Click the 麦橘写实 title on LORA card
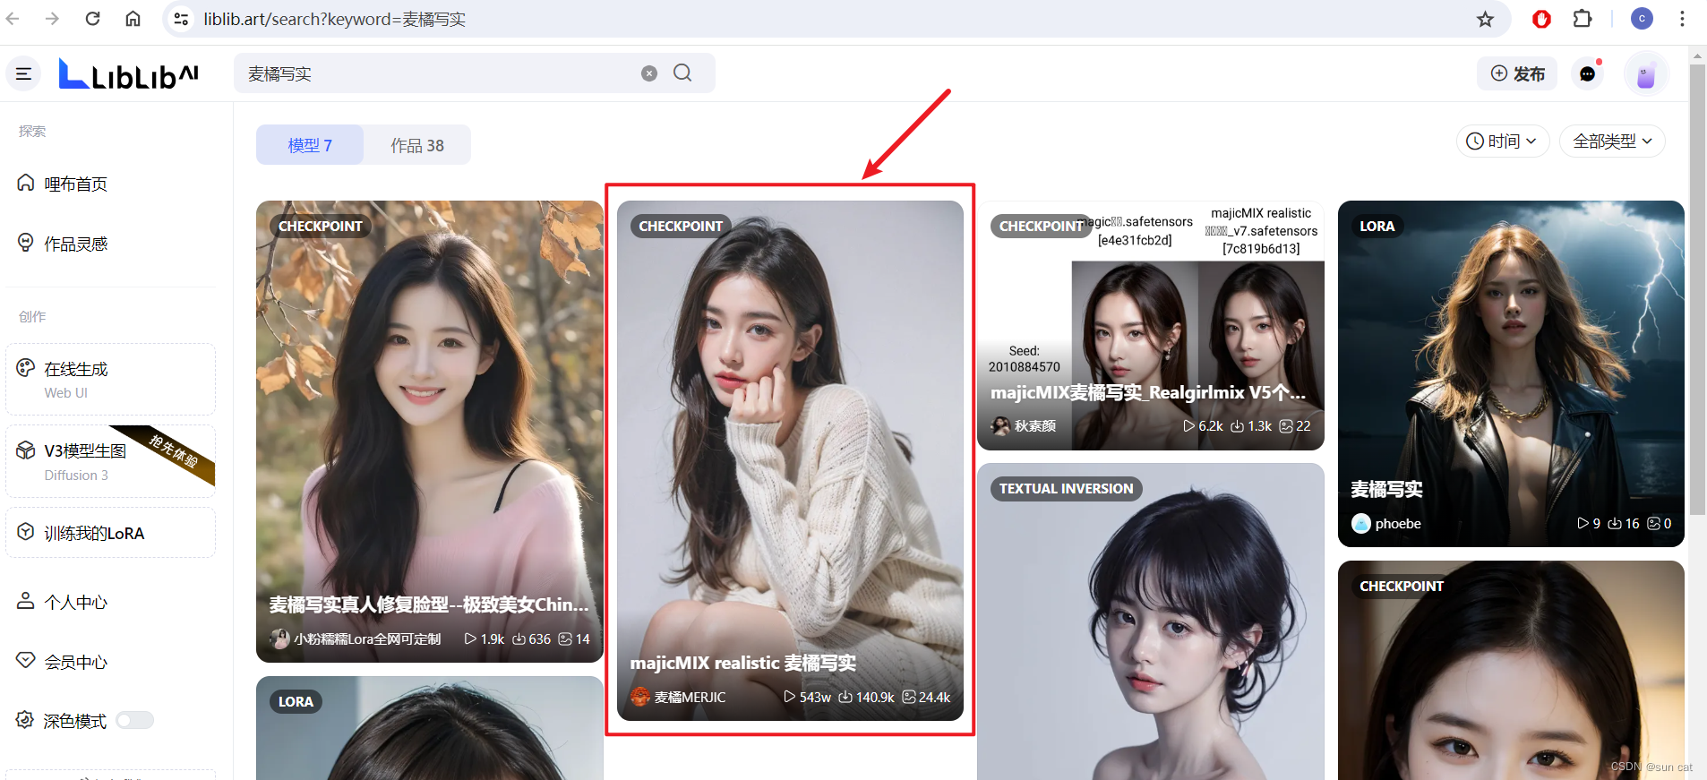 1386,489
